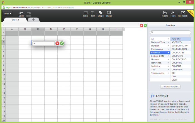Viewport: 195px width, 123px height.
Task: Select the Trigonometric function category
Action: click(160, 73)
